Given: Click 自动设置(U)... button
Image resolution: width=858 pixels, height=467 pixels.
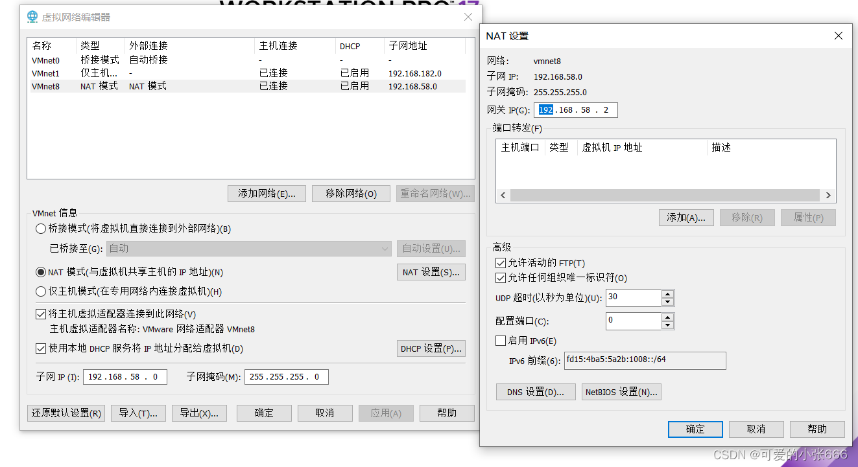Looking at the screenshot, I should [x=431, y=249].
